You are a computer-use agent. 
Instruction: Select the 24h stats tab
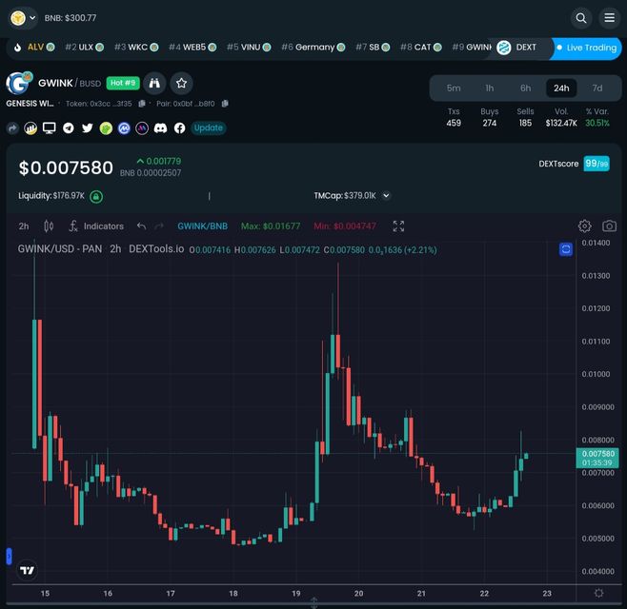coord(561,88)
